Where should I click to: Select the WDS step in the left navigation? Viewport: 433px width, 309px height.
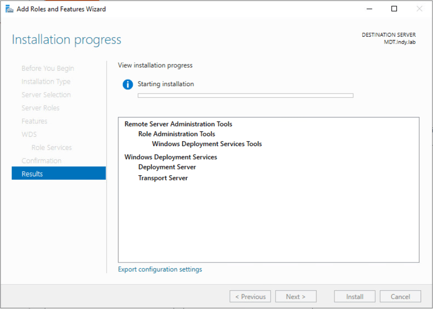(x=29, y=134)
